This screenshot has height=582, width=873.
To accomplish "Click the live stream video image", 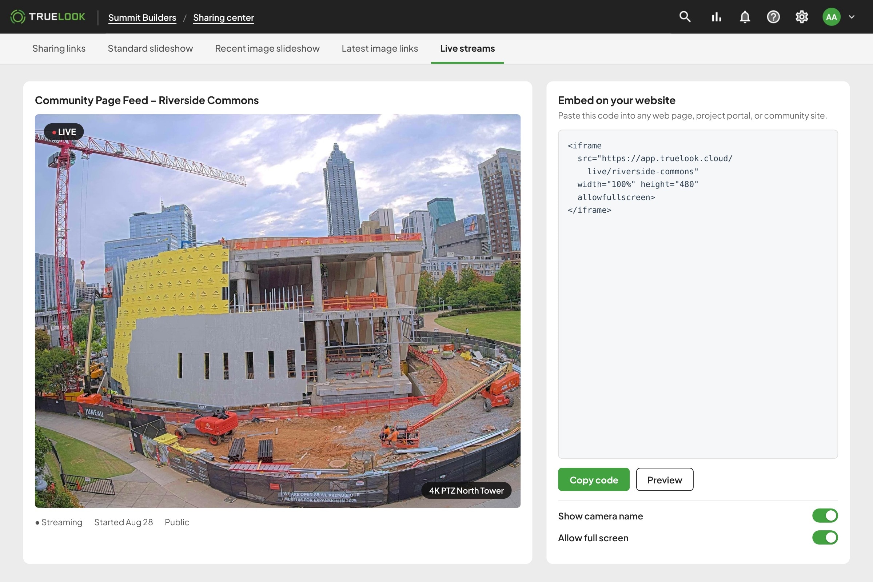I will [278, 311].
